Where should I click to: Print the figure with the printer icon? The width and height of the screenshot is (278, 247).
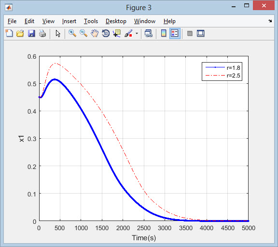coord(42,33)
